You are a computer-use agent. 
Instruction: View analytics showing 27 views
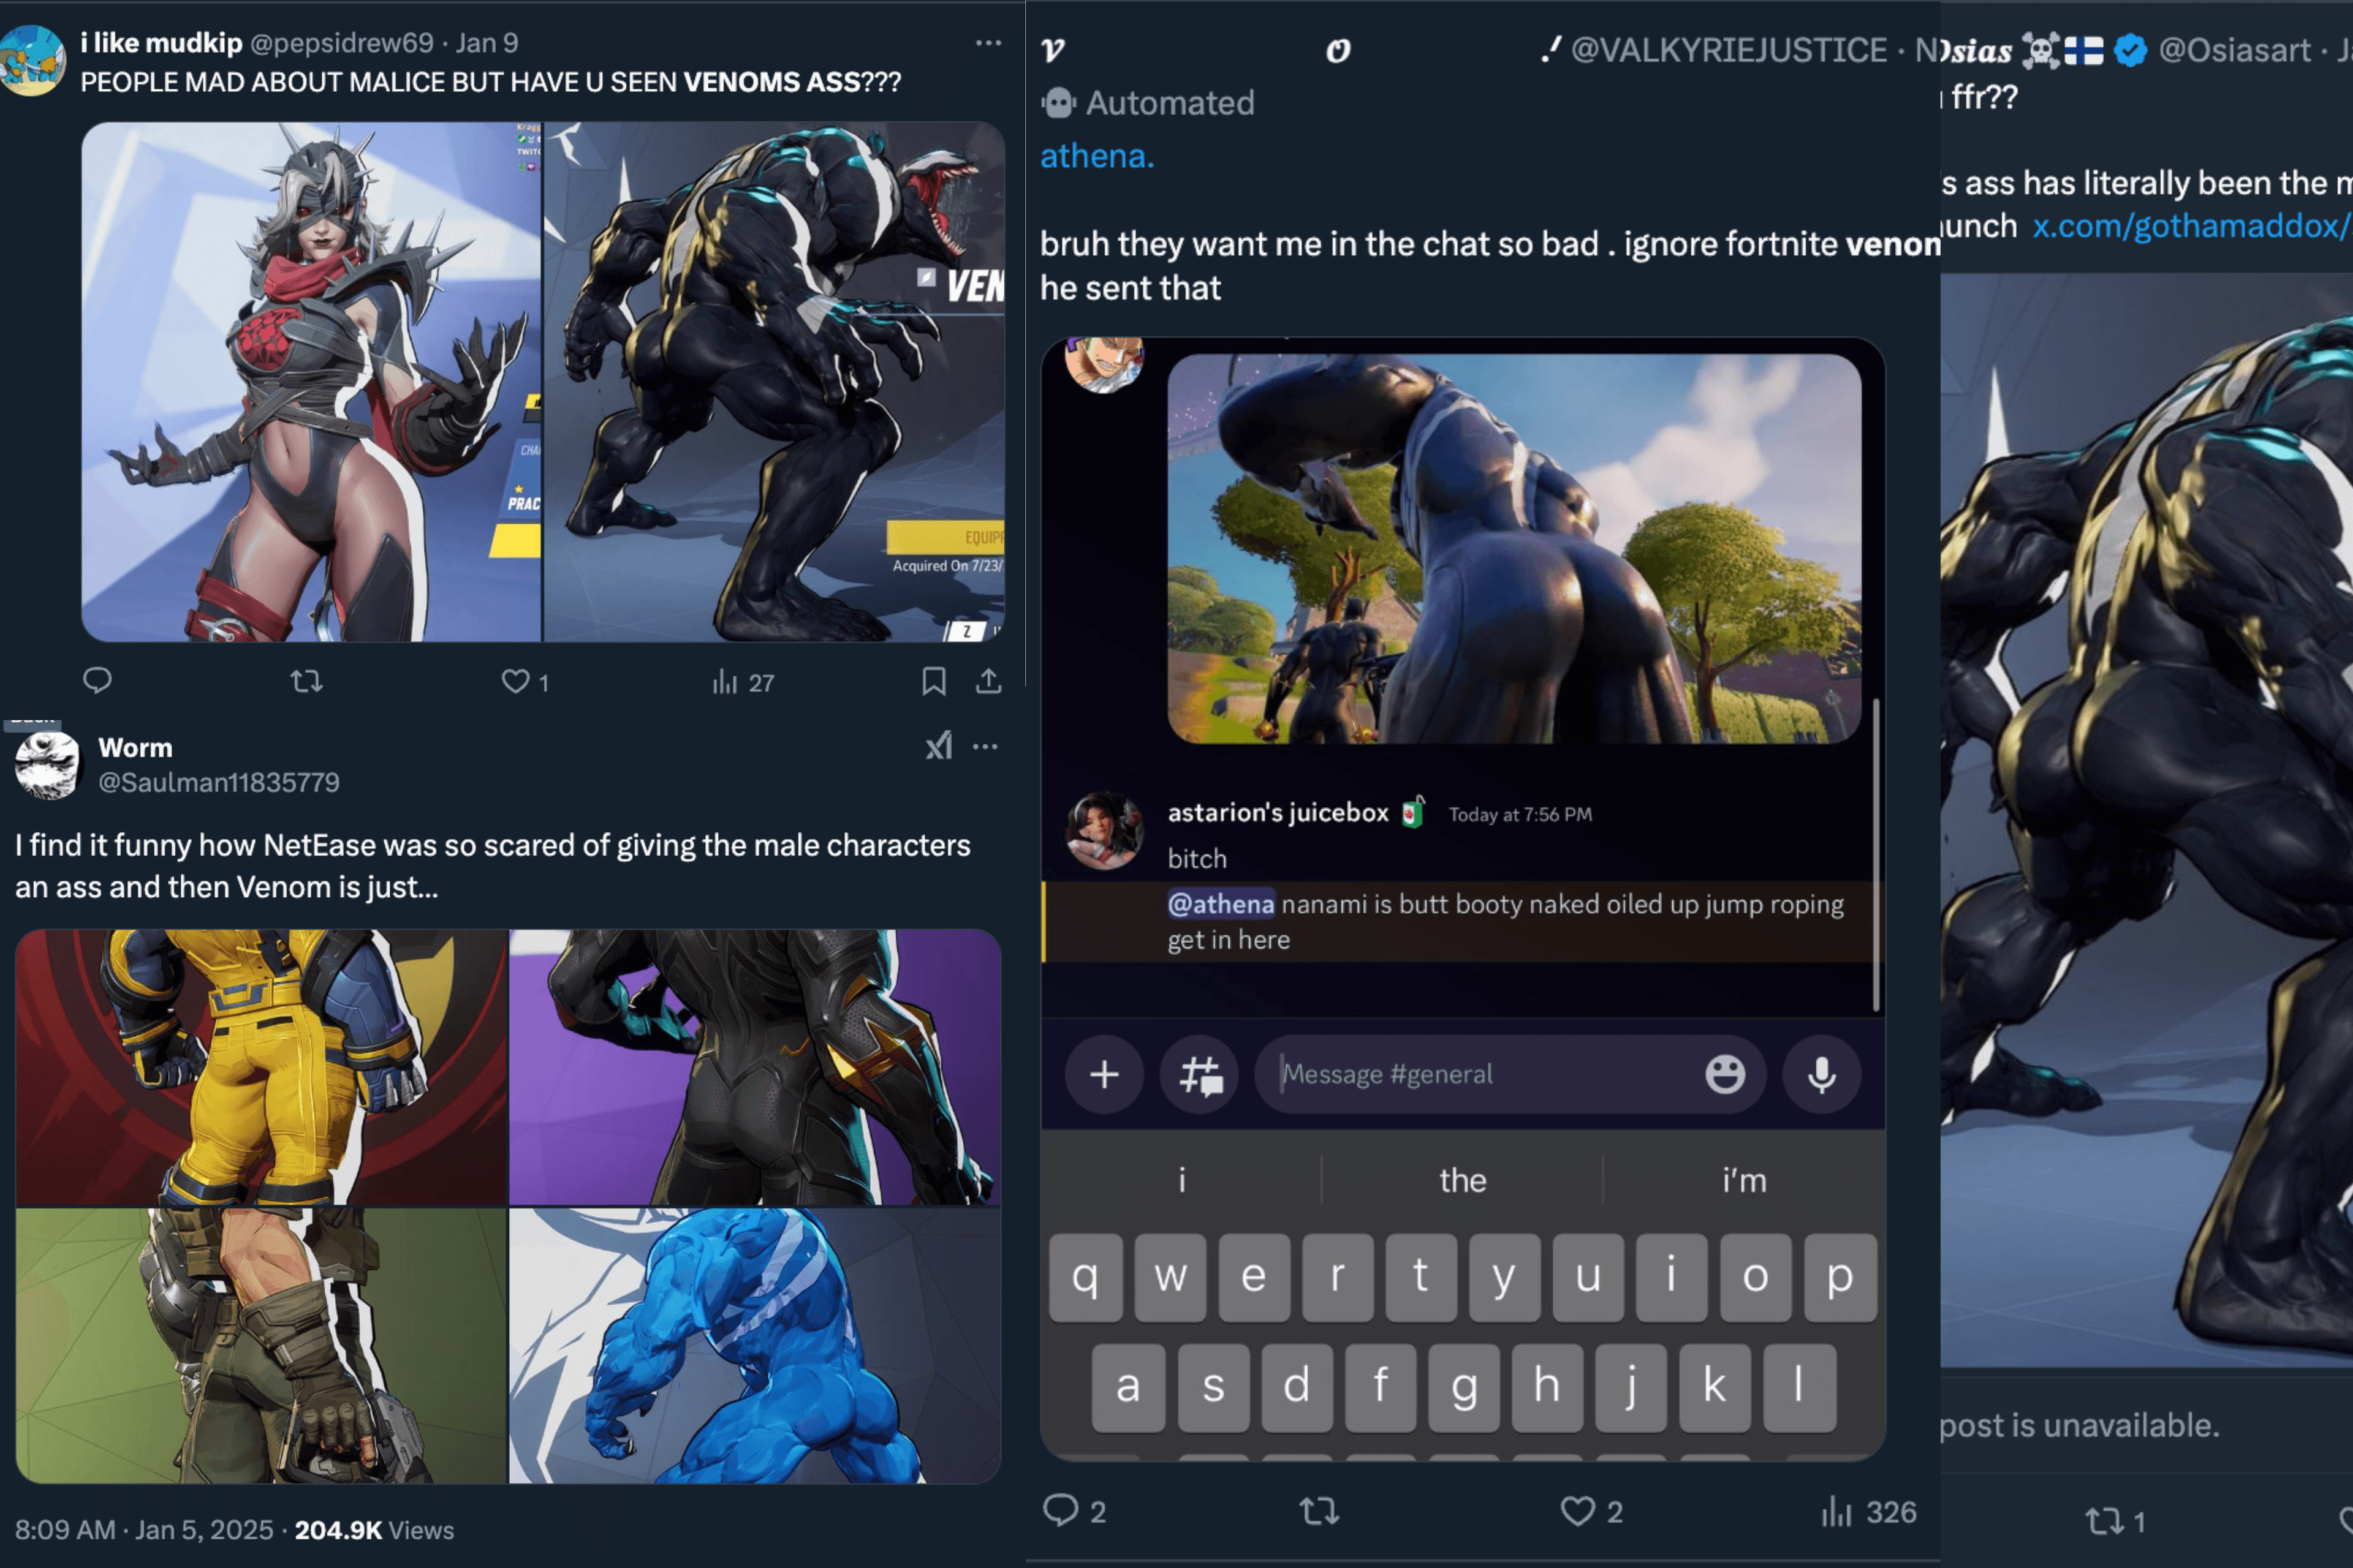(x=743, y=682)
